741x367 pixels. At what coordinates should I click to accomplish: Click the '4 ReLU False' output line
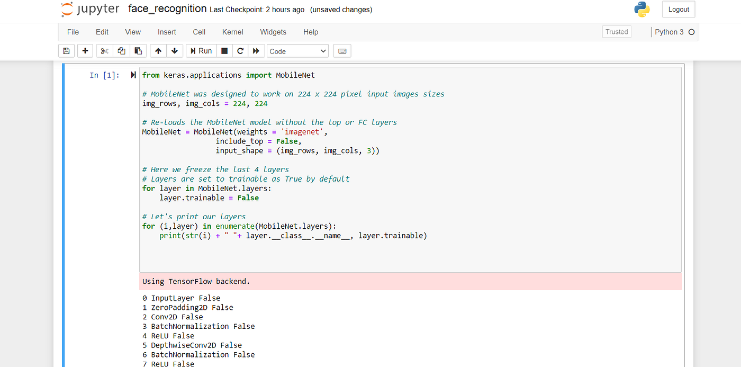(168, 336)
